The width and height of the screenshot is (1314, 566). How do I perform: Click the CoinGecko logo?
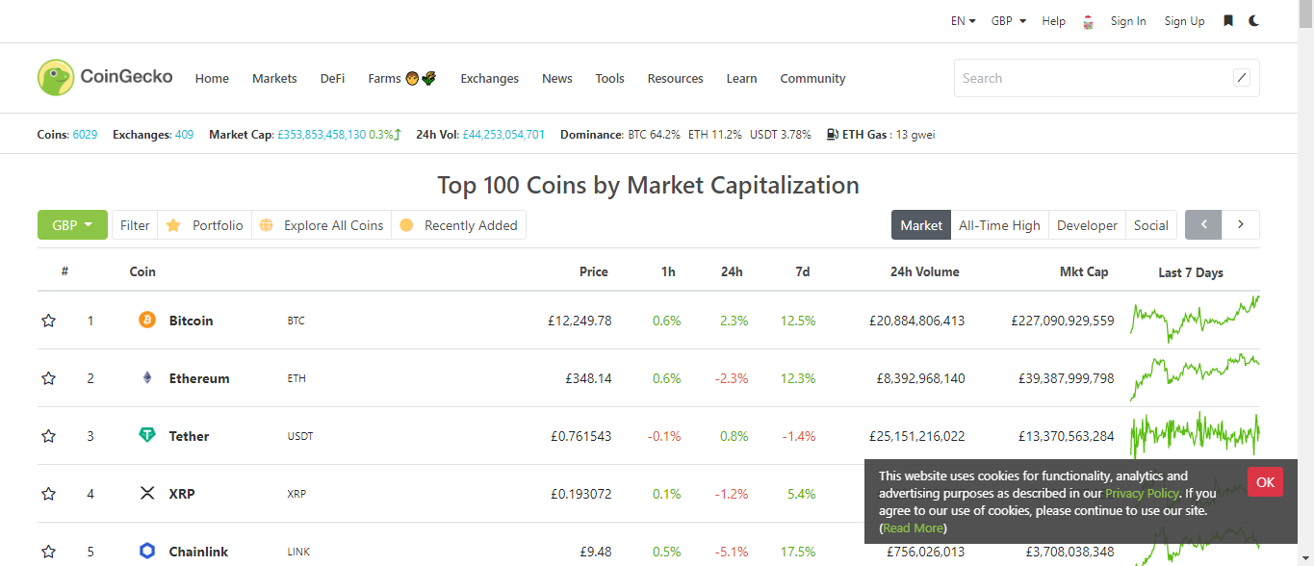coord(105,77)
